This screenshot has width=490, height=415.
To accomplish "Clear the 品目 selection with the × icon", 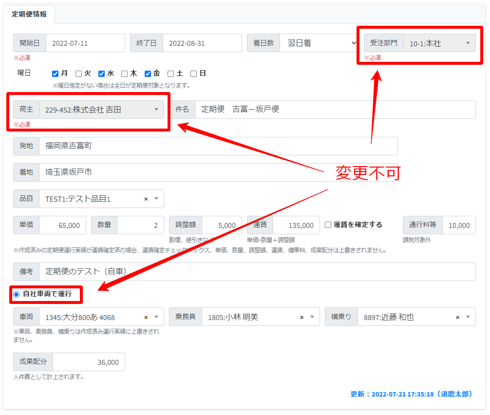I will (x=146, y=199).
